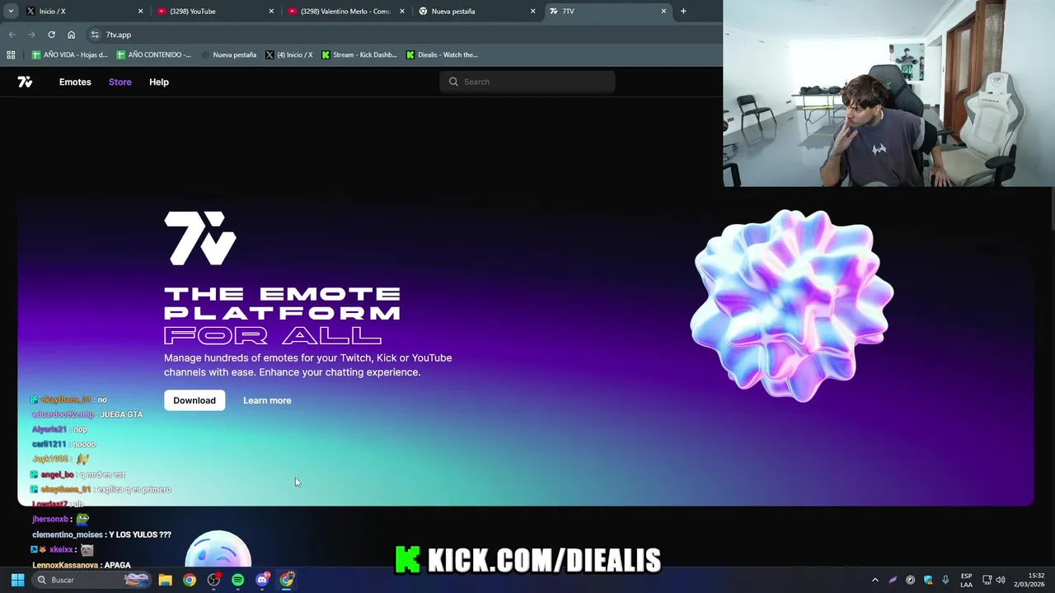Screen dimensions: 1055x593
Task: Close the Nueva pestaña tab
Action: (532, 12)
